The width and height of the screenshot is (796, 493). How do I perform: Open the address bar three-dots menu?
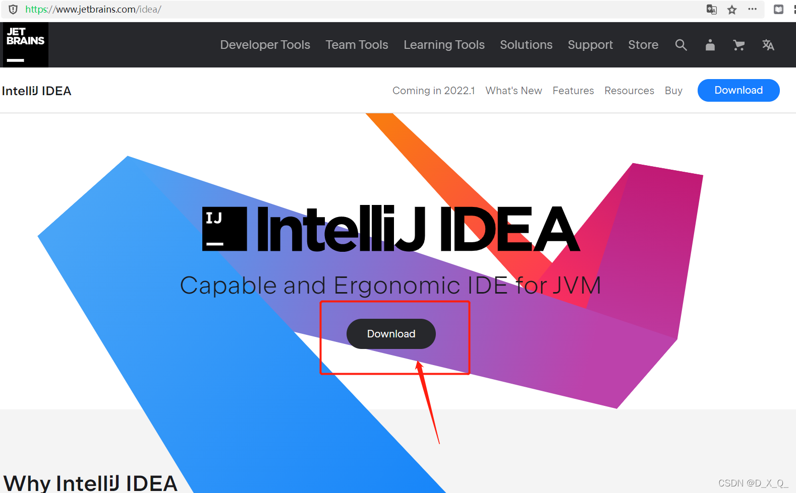[x=752, y=9]
